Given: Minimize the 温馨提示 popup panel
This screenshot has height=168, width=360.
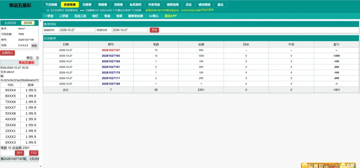Looking at the screenshot, I should click(x=348, y=165).
